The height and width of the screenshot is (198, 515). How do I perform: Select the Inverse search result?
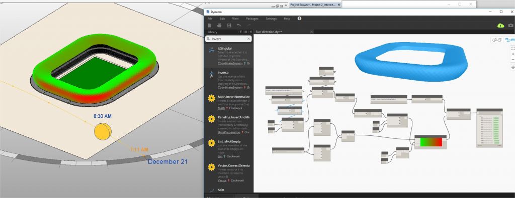[x=229, y=80]
